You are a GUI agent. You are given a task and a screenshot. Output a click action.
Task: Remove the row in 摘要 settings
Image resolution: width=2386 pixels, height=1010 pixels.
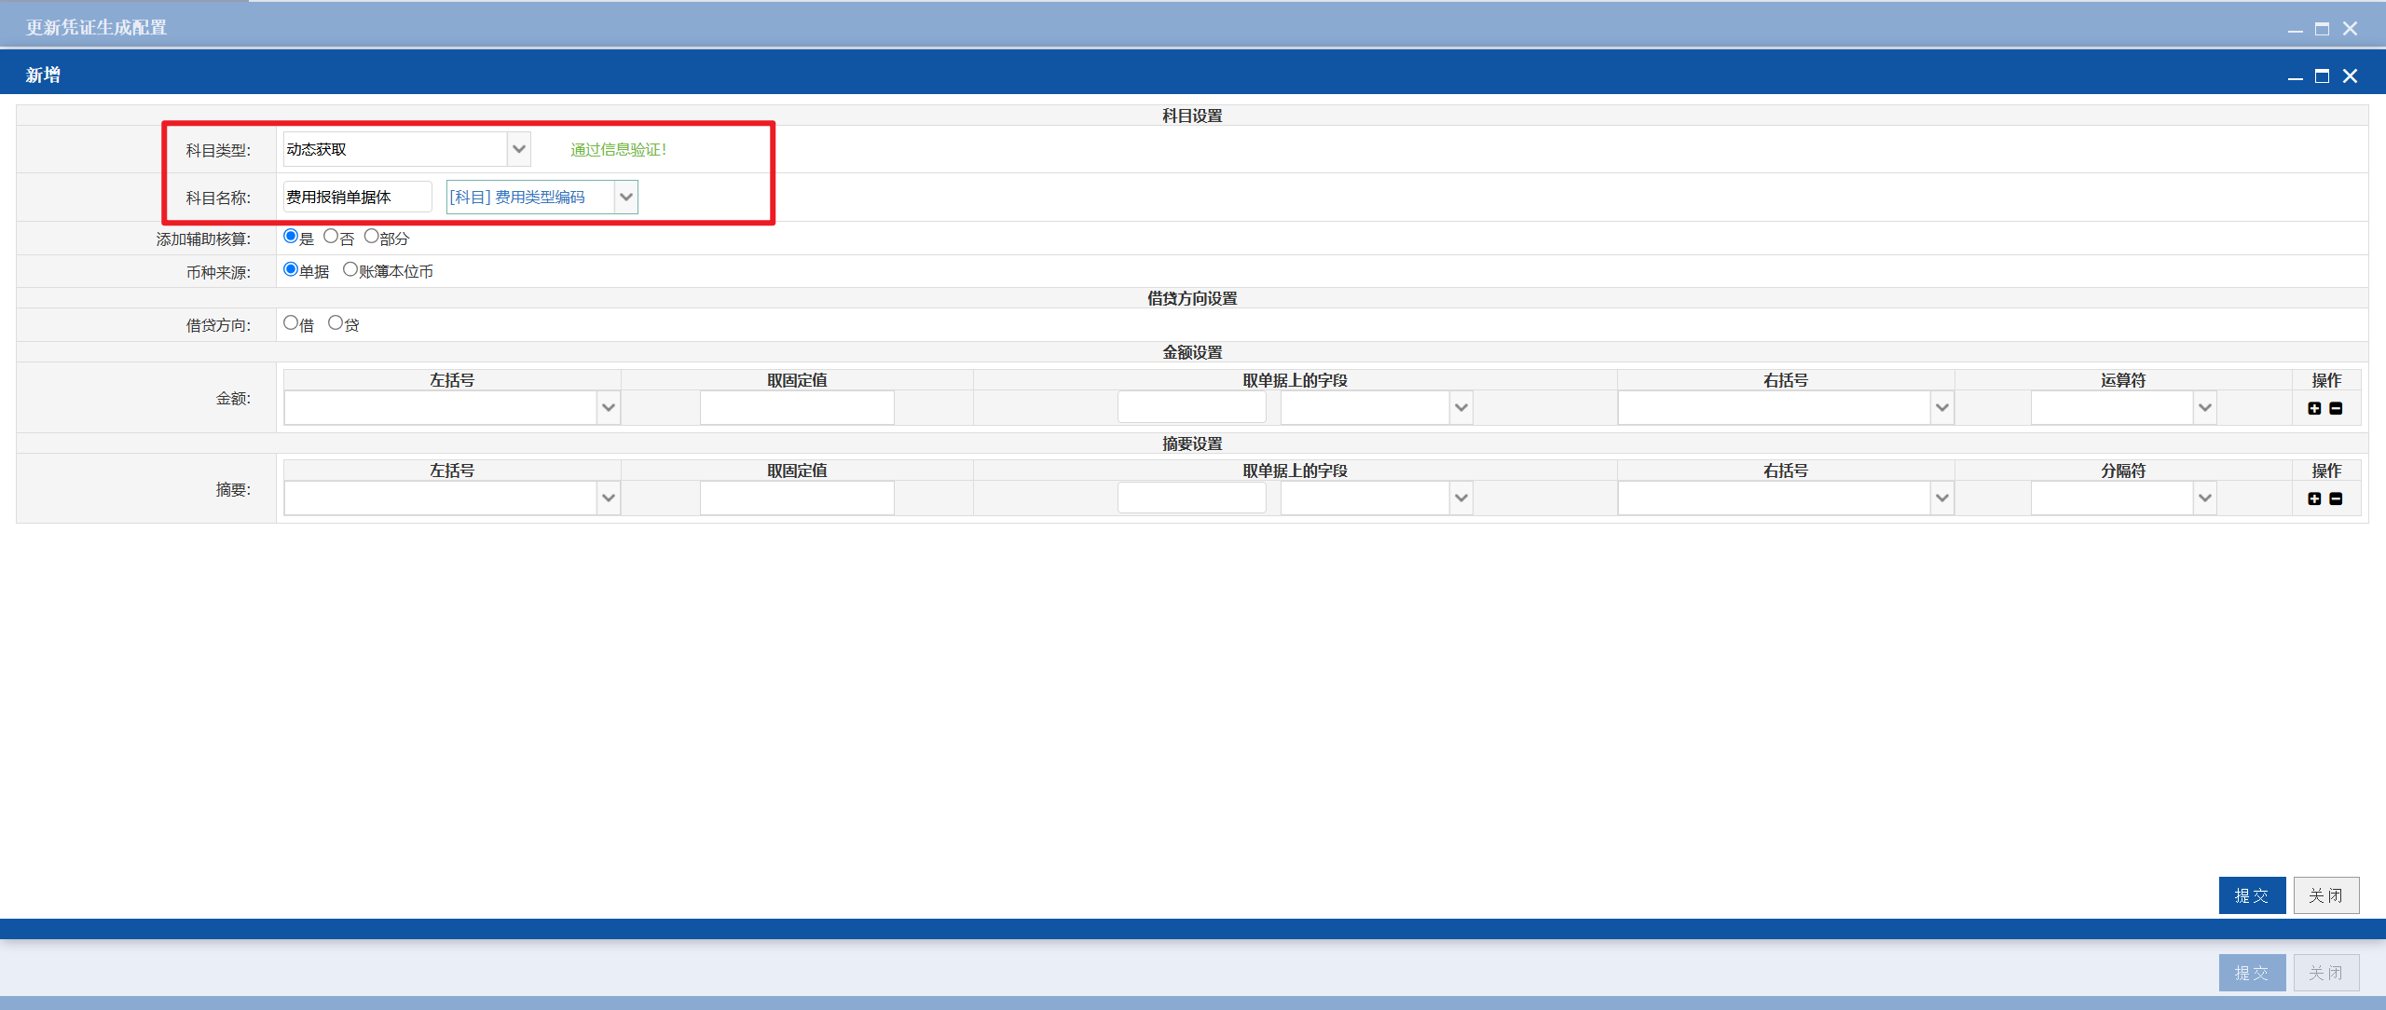click(2336, 498)
